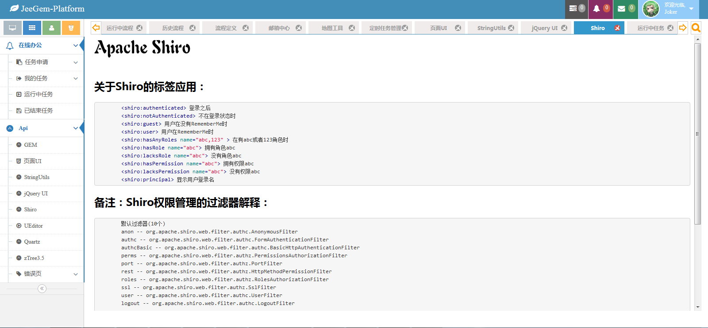
Task: Open the Joker user dropdown menu
Action: pyautogui.click(x=691, y=9)
